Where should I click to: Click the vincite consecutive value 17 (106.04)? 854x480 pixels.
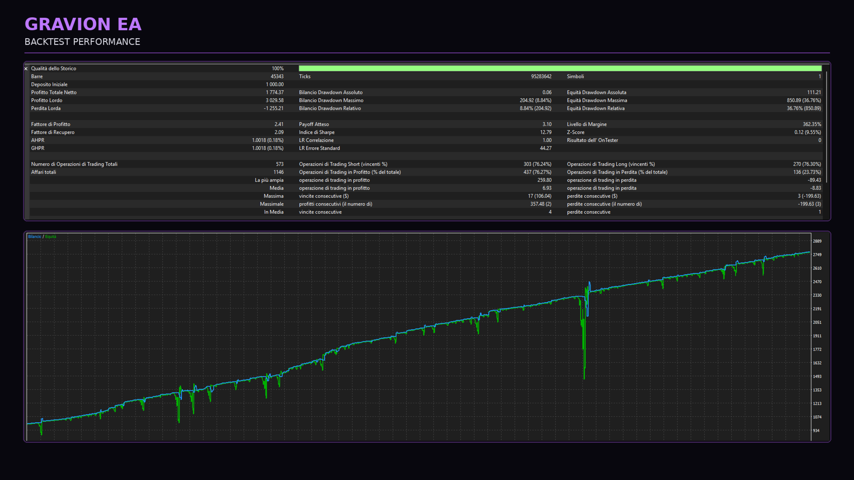(x=540, y=196)
